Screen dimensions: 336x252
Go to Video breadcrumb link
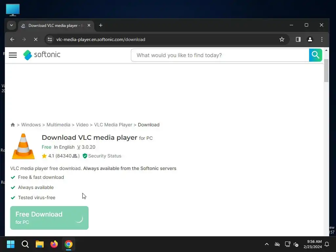coord(82,125)
